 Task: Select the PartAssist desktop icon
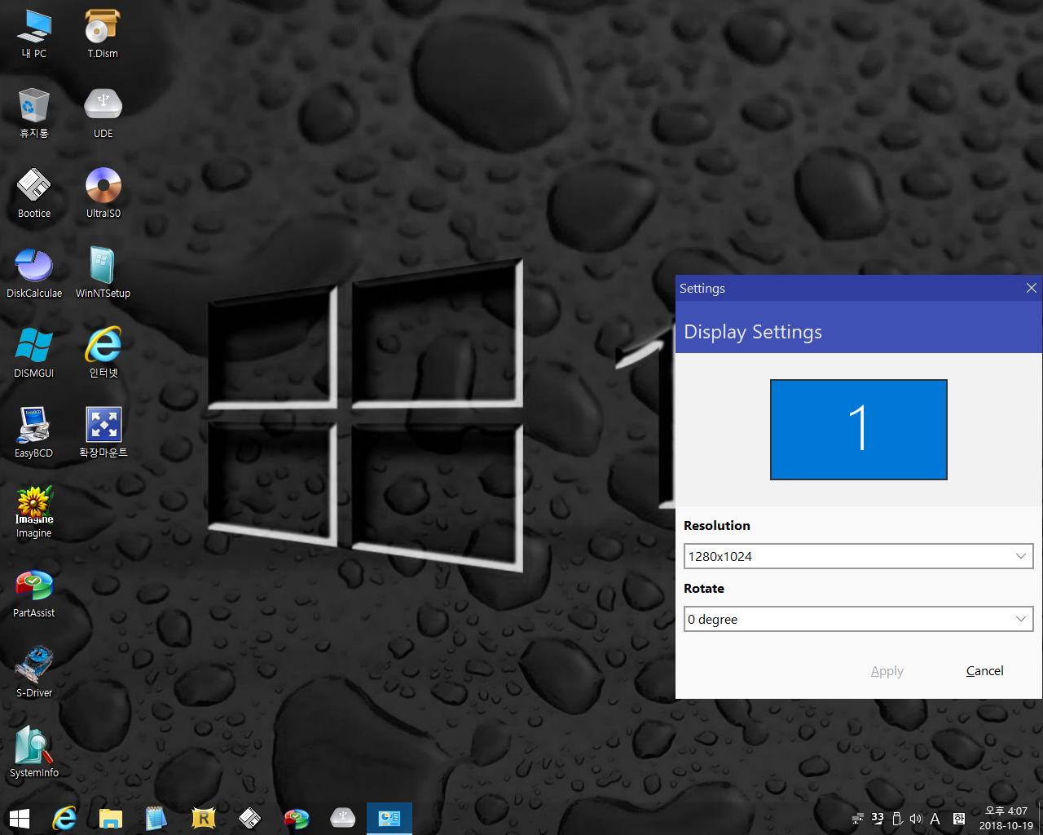[34, 594]
